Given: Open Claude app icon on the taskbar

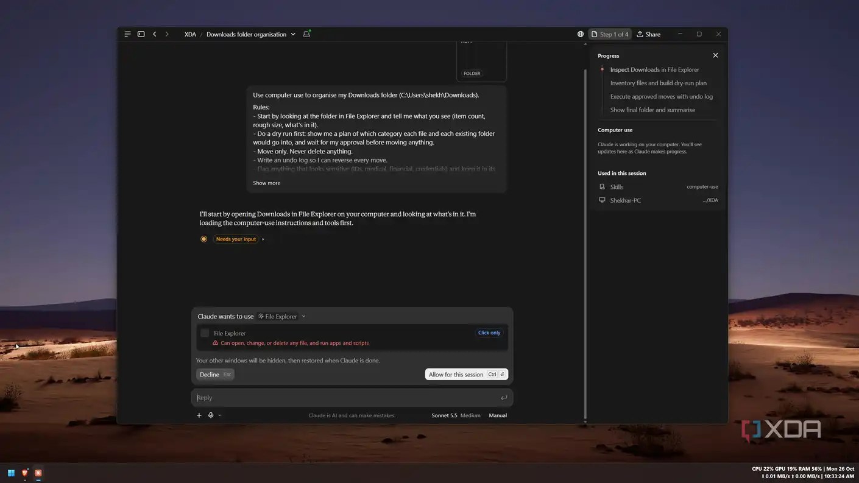Looking at the screenshot, I should tap(38, 473).
